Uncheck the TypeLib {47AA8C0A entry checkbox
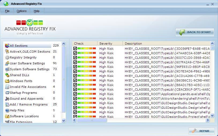The image size is (218, 136). (75, 53)
